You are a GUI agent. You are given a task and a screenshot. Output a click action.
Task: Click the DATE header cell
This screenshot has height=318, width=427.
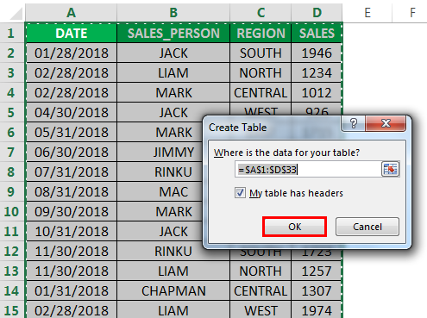point(72,34)
